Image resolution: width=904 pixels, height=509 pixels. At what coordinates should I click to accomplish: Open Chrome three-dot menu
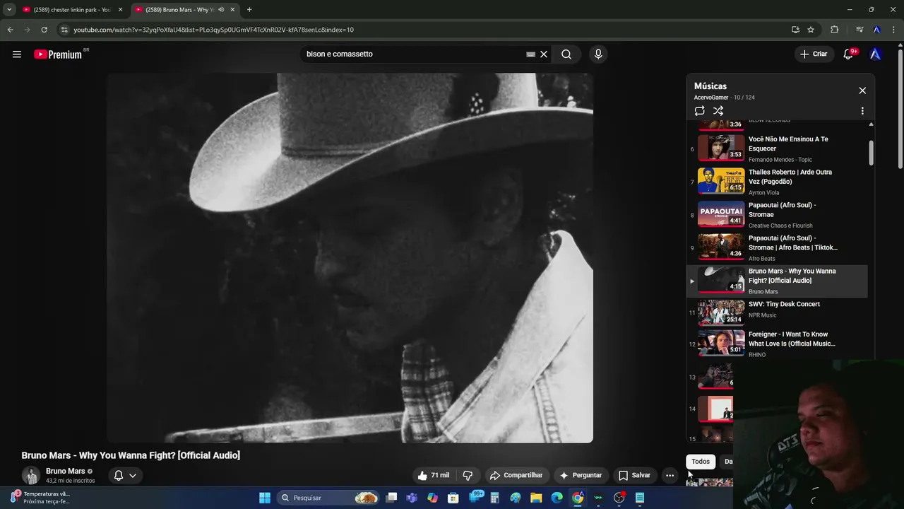coord(894,30)
